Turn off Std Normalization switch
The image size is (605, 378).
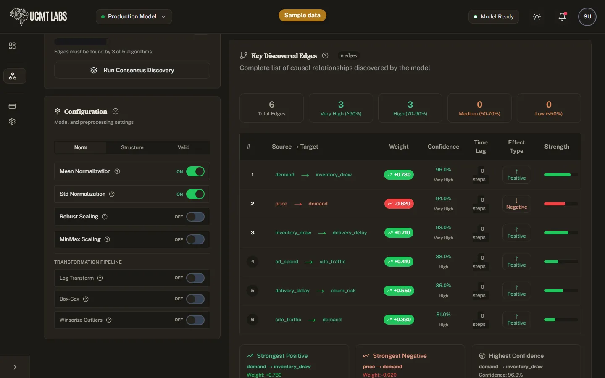tap(195, 194)
